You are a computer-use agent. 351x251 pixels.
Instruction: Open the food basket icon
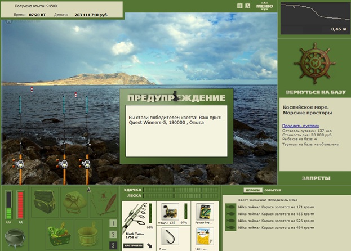click(x=60, y=234)
